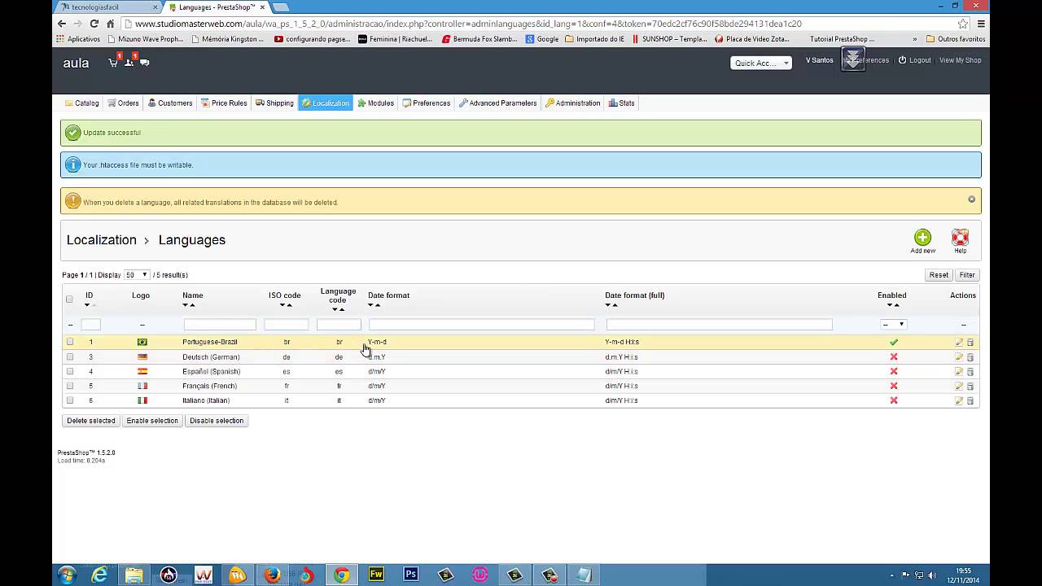Open Windows Explorer from the taskbar

(x=134, y=575)
